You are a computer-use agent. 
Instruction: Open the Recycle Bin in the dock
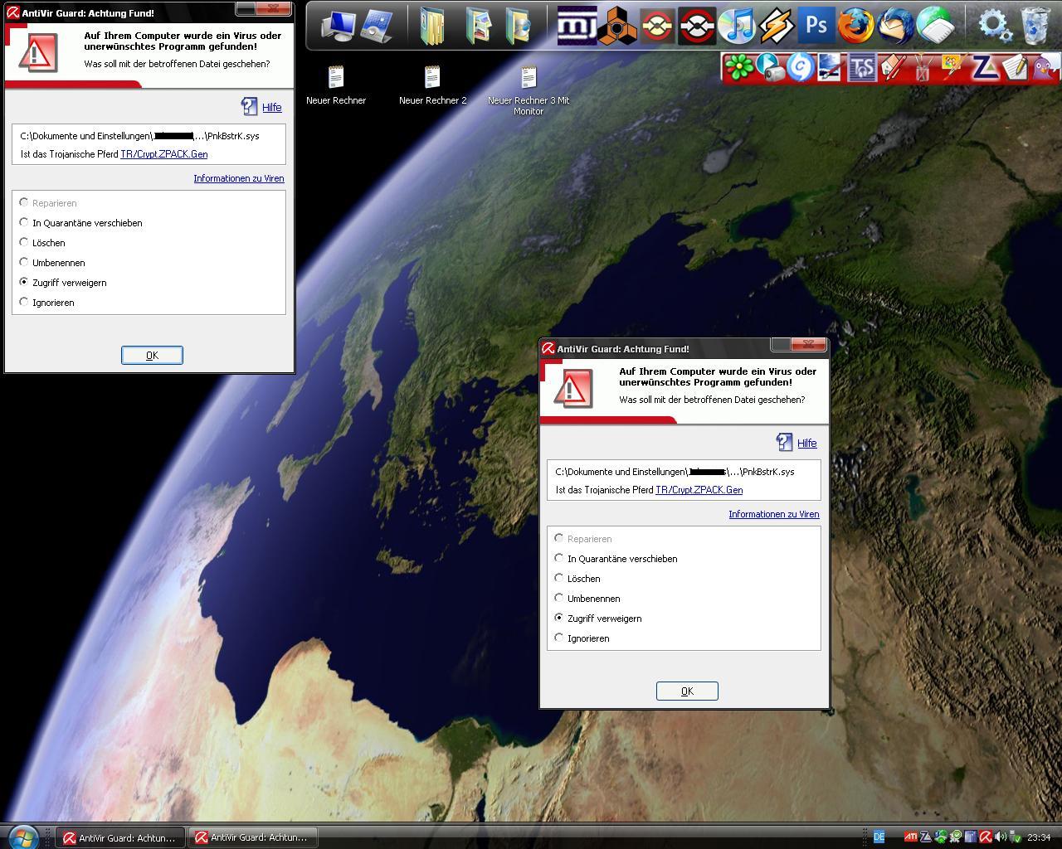click(1035, 26)
